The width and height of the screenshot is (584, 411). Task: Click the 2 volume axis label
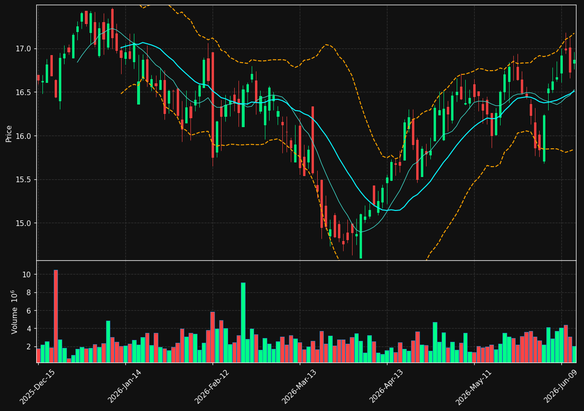tap(29, 347)
